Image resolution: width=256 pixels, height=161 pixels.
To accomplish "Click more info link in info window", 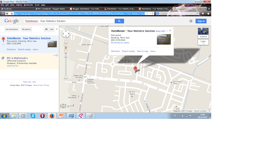I will [x=160, y=31].
